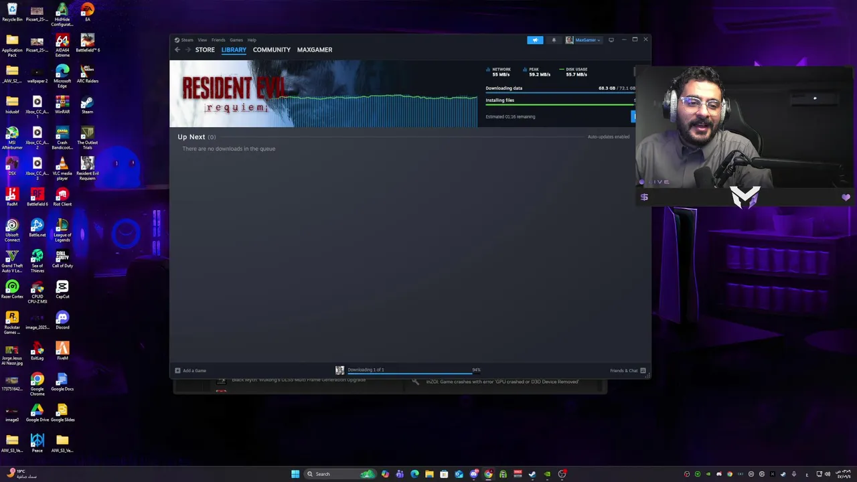Click Steam's forward navigation arrow

coord(187,50)
